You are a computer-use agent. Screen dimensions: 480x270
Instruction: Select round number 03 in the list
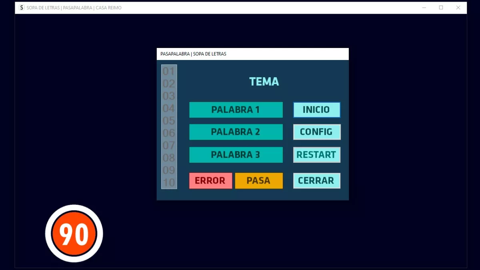[x=169, y=96]
